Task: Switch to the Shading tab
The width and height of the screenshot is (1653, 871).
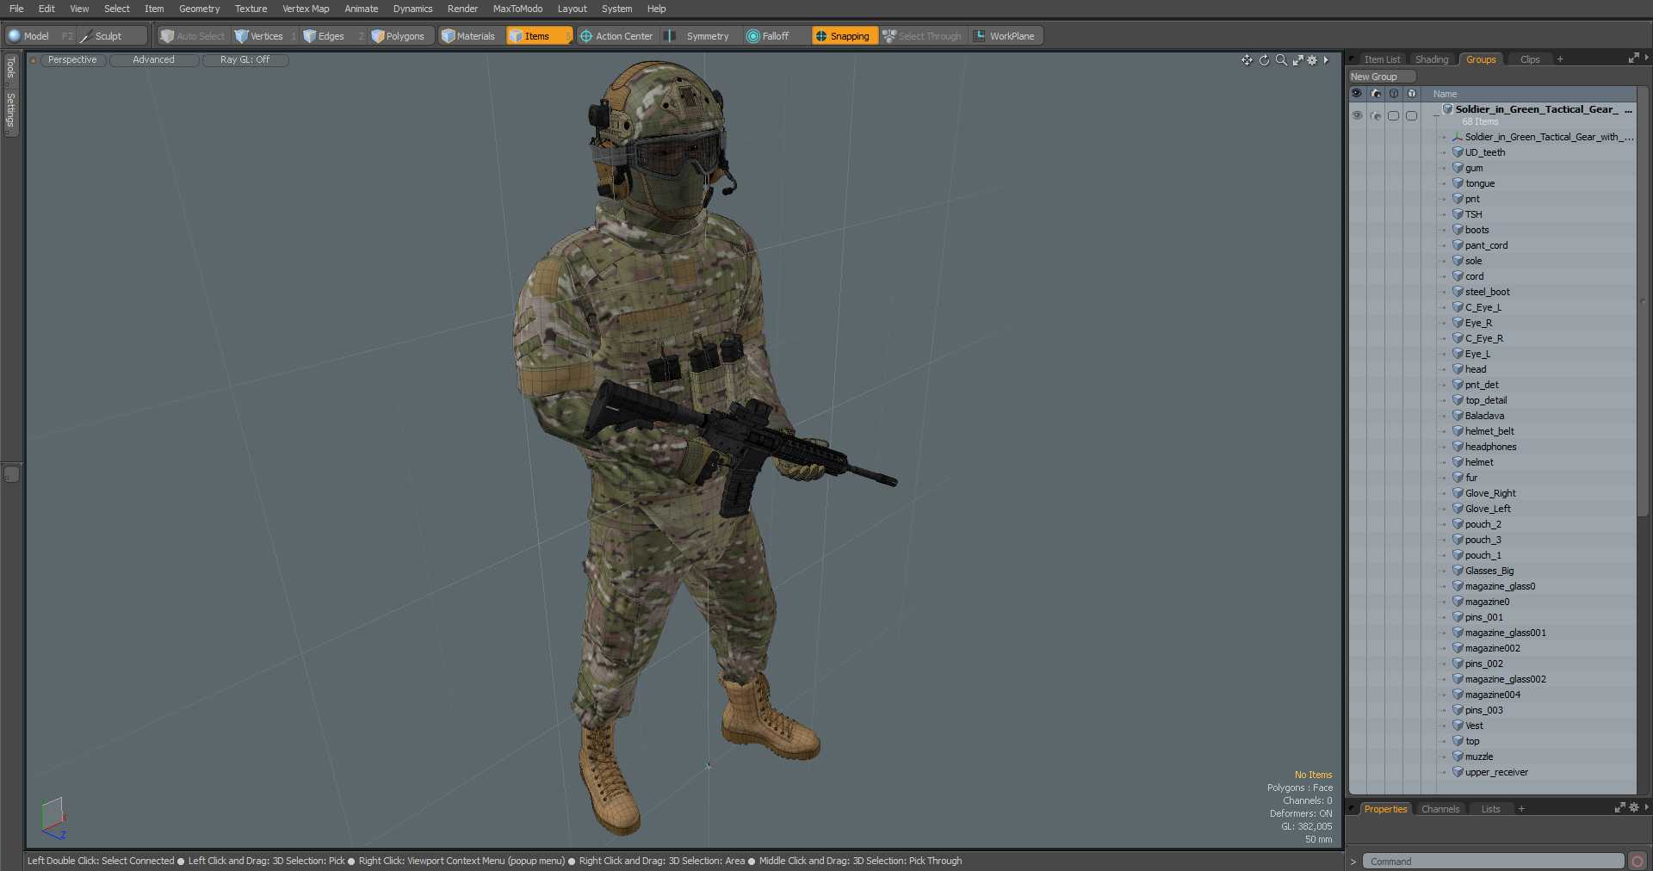Action: tap(1432, 59)
